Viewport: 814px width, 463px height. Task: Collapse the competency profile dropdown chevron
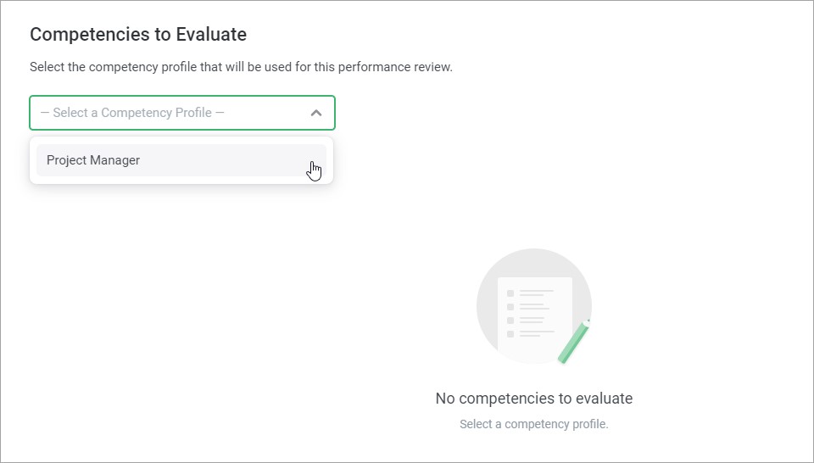[316, 113]
